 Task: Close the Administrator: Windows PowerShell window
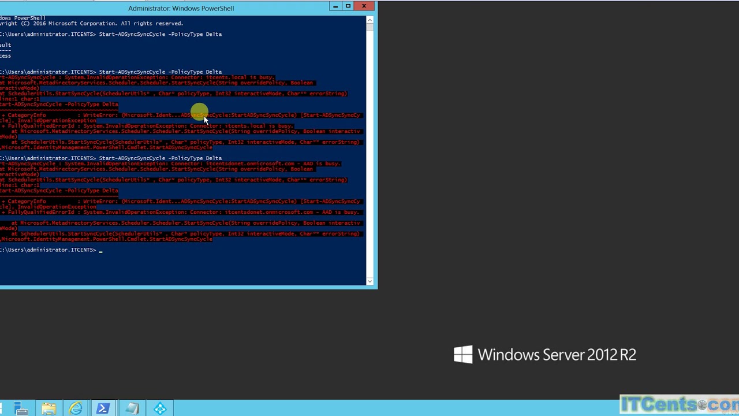[x=364, y=6]
